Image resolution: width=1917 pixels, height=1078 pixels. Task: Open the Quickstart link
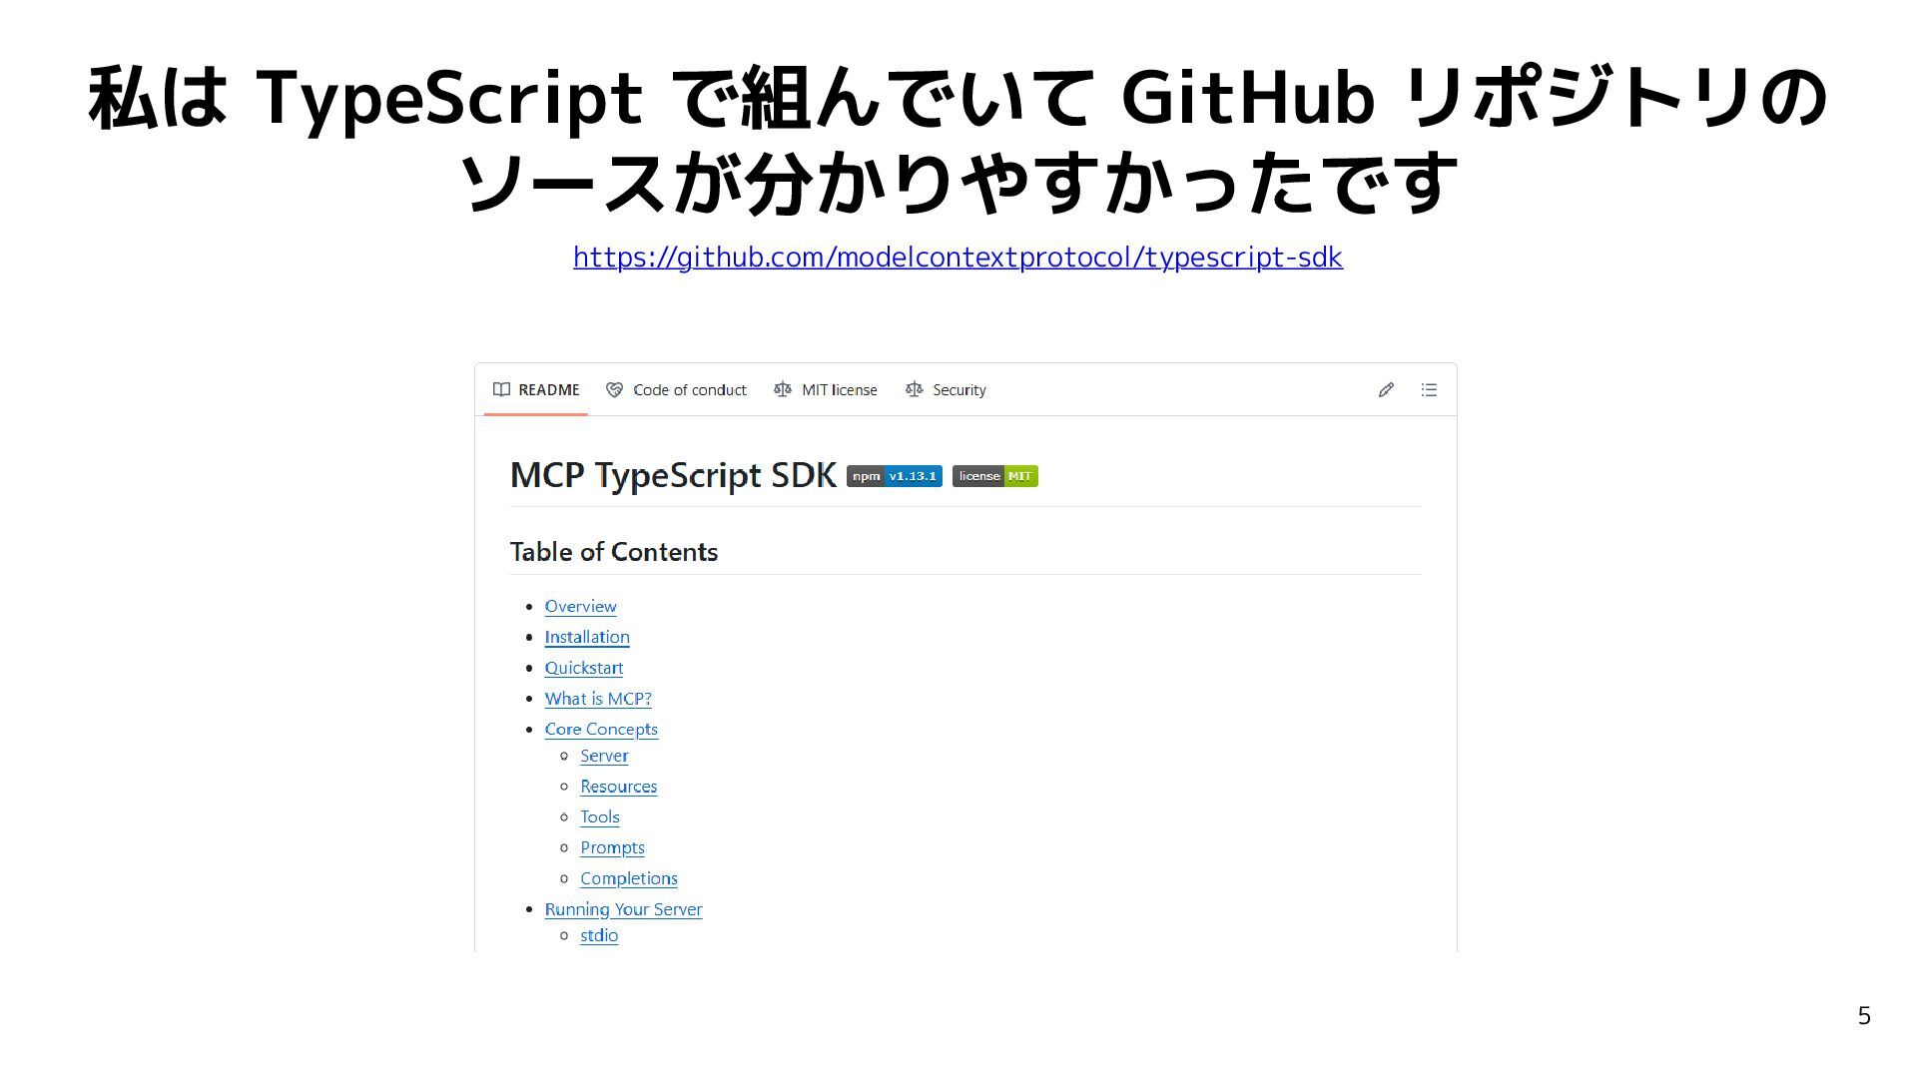pos(584,668)
